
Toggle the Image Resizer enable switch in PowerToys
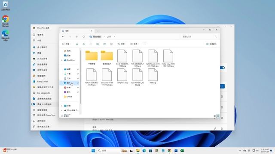click(223, 68)
